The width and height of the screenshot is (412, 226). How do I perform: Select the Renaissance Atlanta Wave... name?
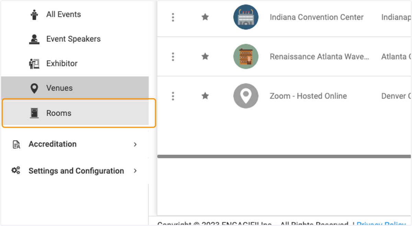pos(319,57)
